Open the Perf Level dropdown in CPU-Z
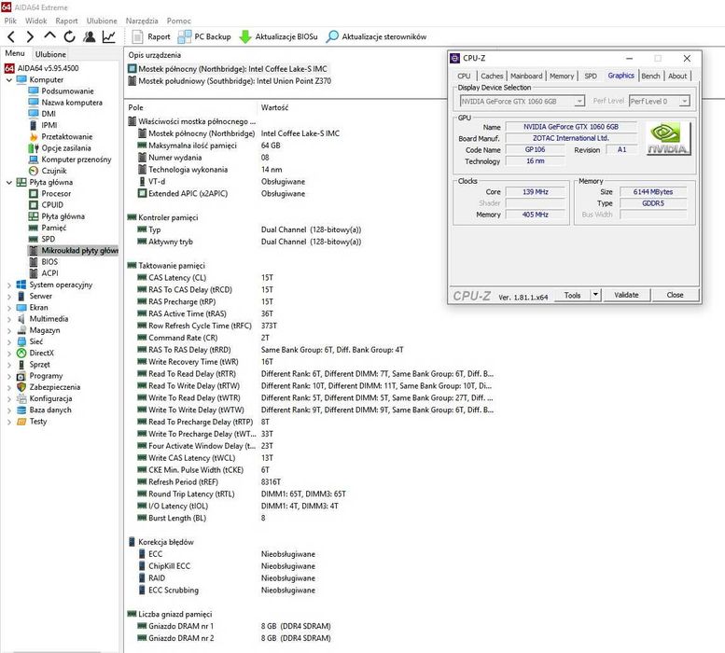 [684, 101]
